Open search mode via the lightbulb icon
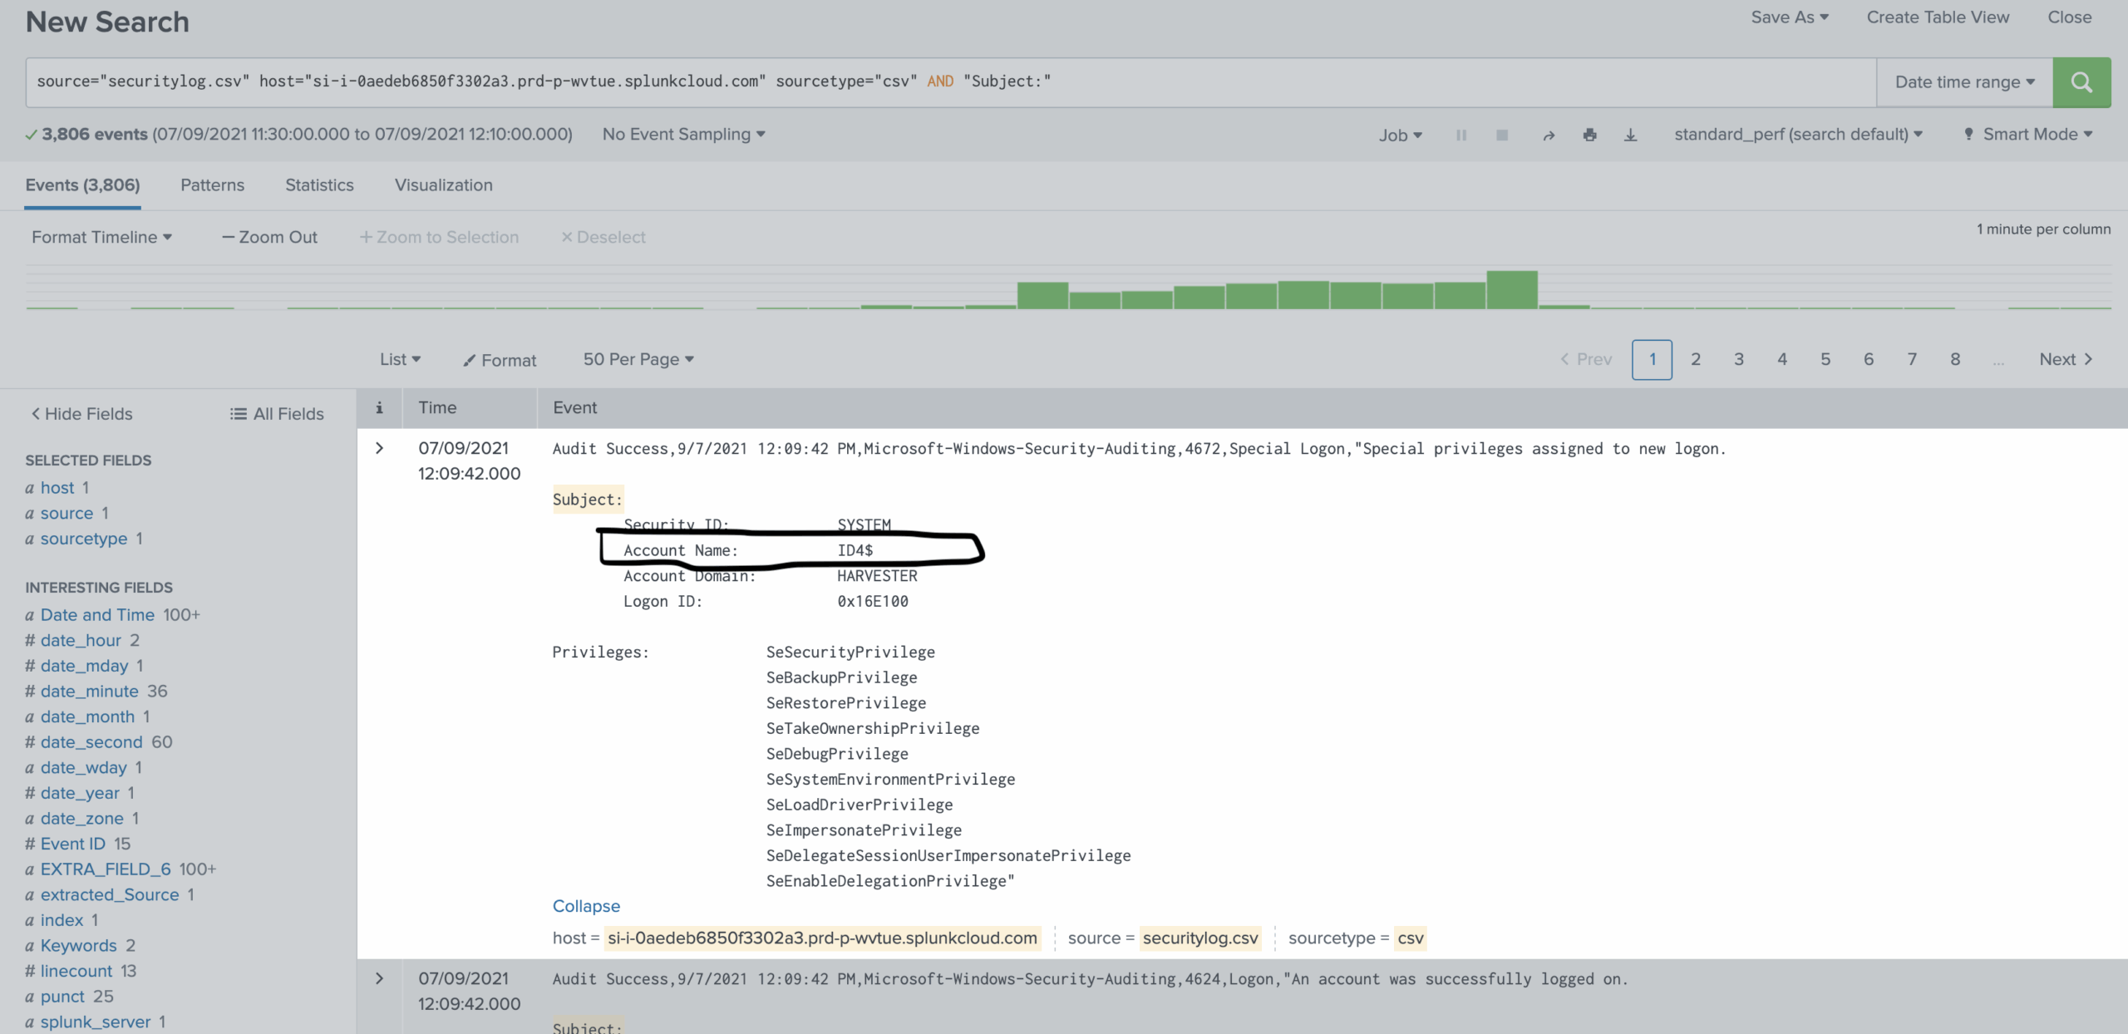 (1968, 134)
